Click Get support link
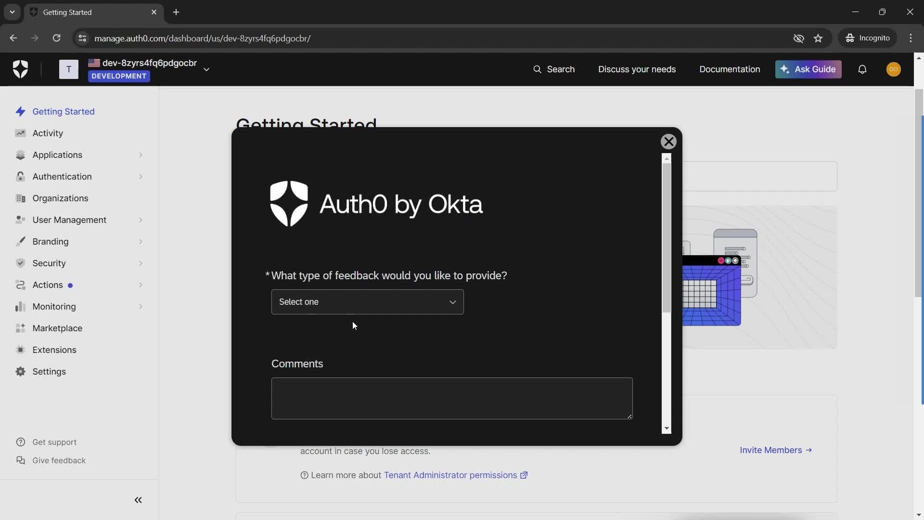Viewport: 924px width, 520px height. (54, 442)
